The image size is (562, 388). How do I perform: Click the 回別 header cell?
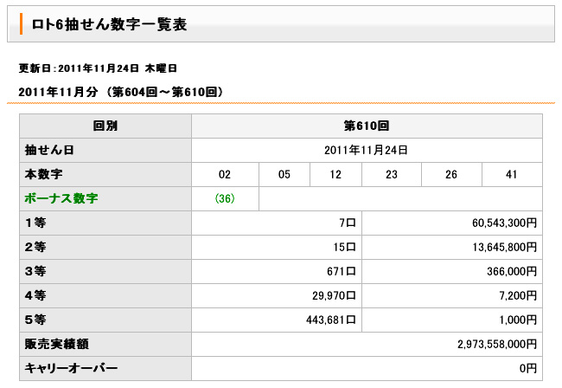(105, 126)
